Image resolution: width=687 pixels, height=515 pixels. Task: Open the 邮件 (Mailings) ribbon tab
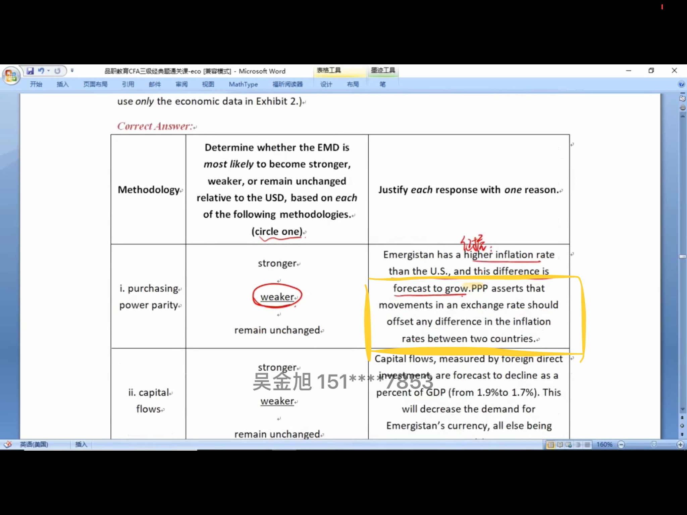pos(155,84)
